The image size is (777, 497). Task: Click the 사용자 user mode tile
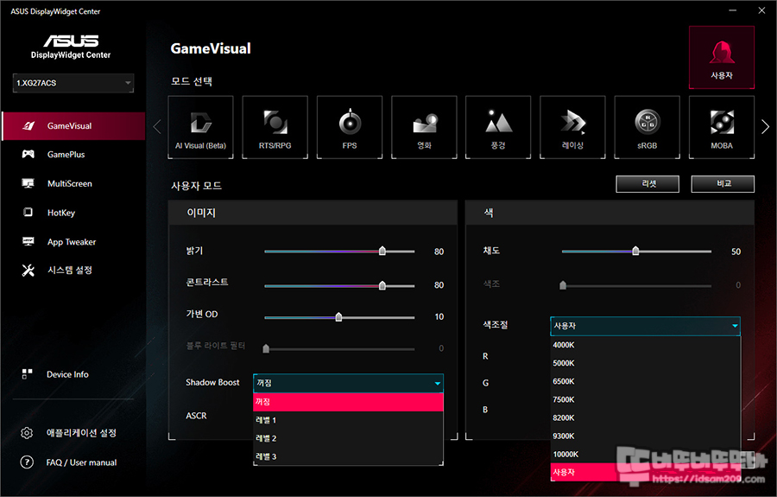tap(722, 58)
